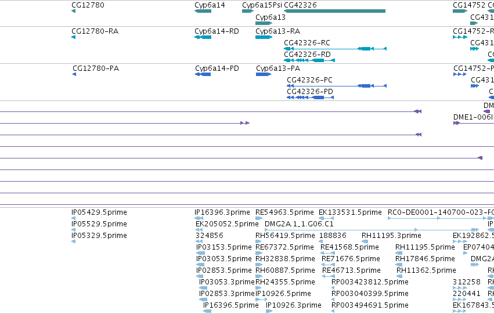
Task: Click EST RE67372.5prime label
Action: 285,247
